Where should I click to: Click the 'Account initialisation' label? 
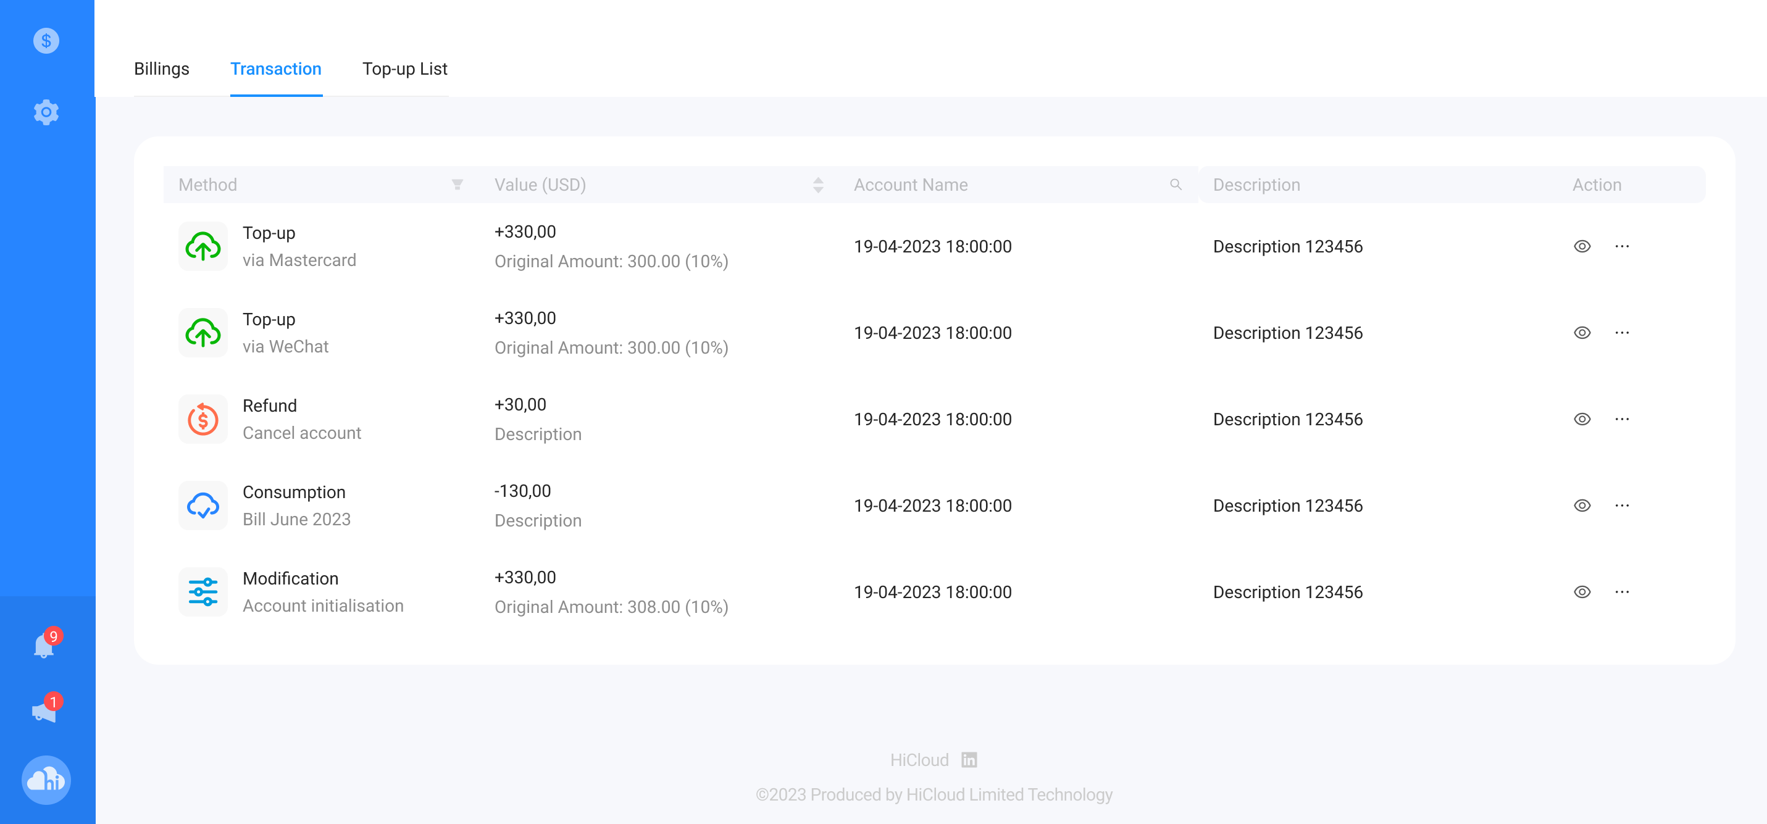click(x=323, y=606)
